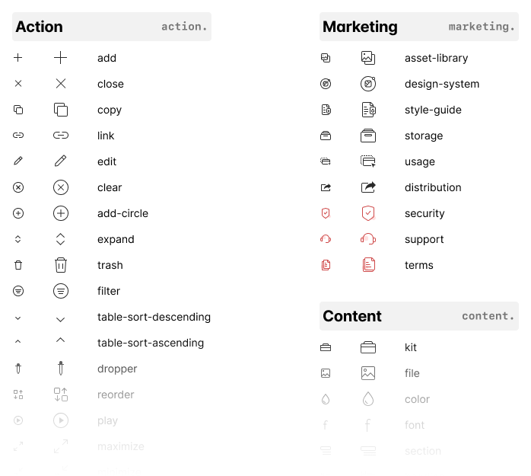Click the large table-sort-ascending chevron
This screenshot has width=531, height=476.
61,341
